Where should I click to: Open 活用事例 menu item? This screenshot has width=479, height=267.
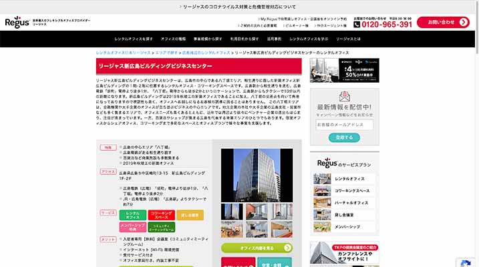tap(274, 39)
